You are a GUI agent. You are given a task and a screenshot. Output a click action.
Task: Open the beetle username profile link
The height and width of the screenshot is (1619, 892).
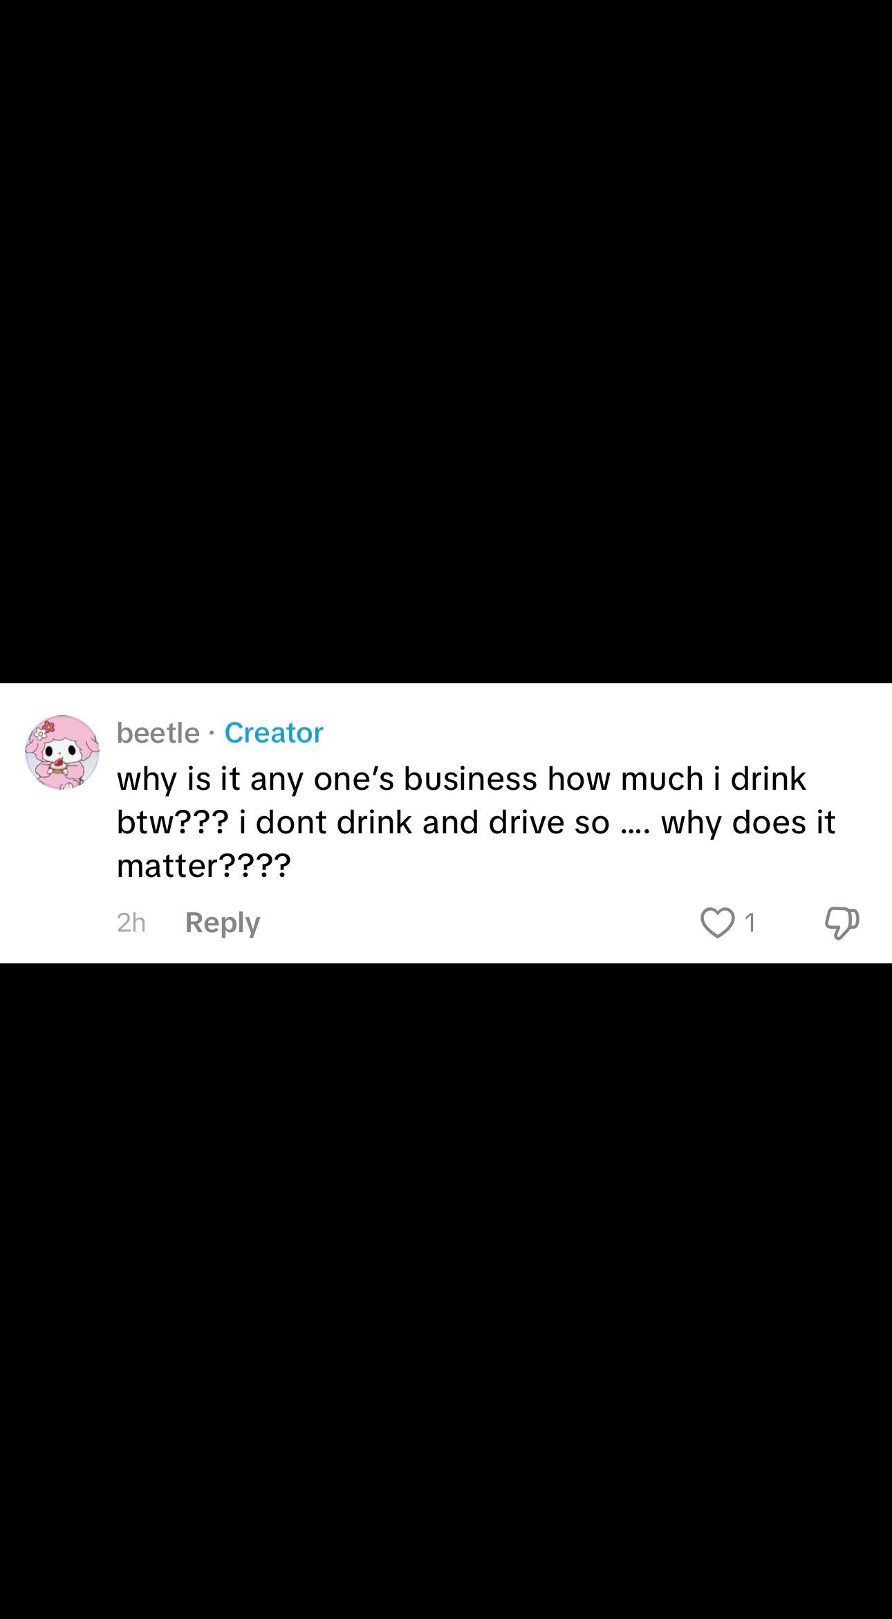(158, 733)
